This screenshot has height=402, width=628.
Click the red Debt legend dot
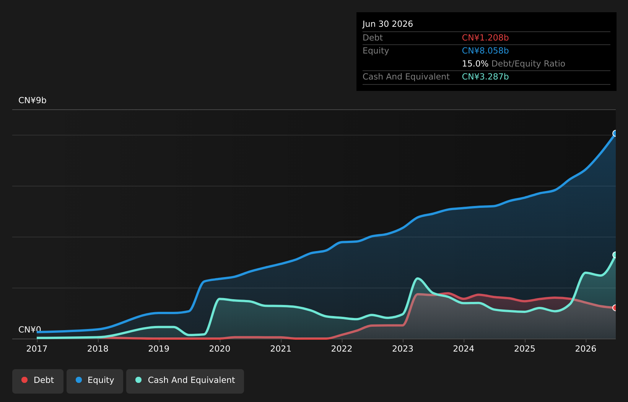(24, 380)
